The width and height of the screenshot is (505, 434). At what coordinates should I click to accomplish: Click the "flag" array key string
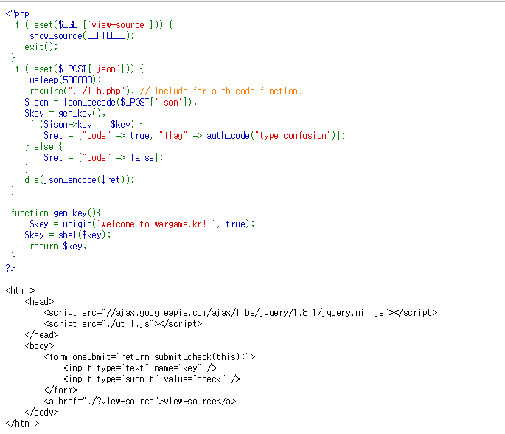point(173,135)
